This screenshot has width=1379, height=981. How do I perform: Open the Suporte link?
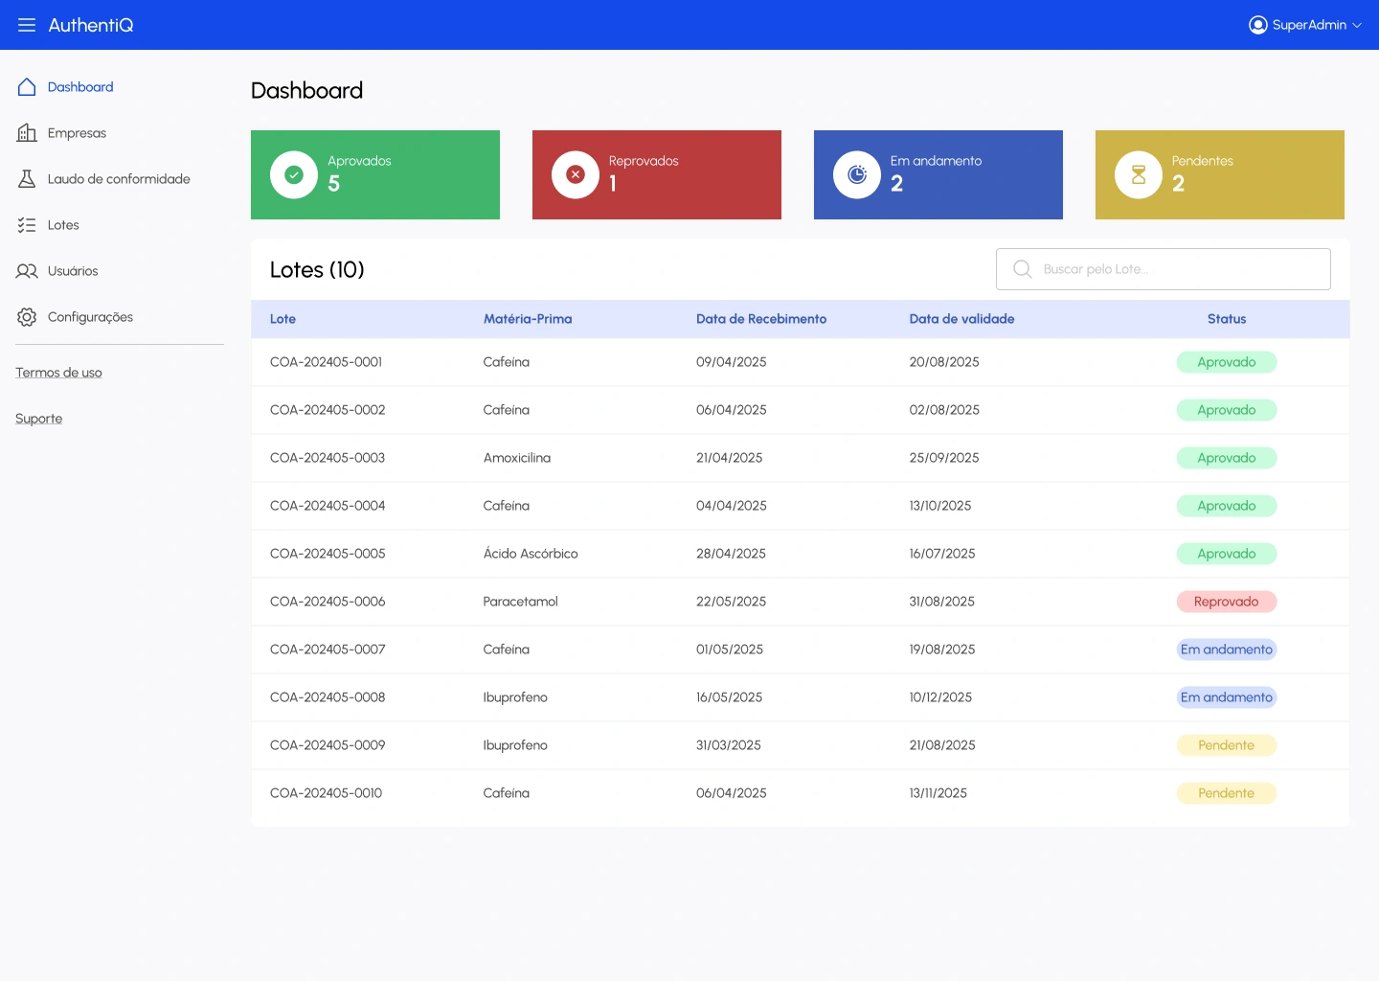tap(39, 419)
